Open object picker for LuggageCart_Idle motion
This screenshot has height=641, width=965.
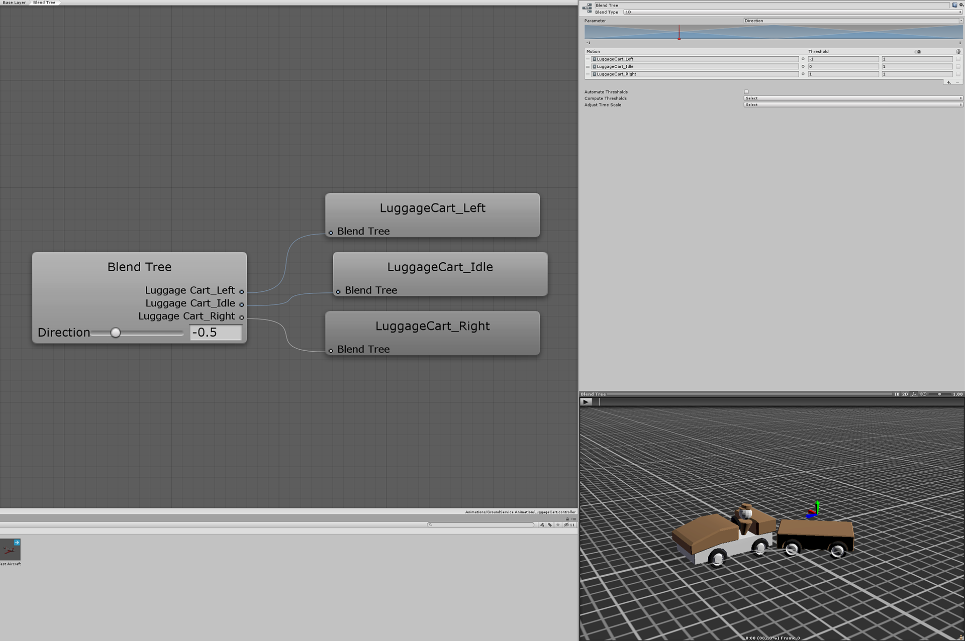[803, 67]
